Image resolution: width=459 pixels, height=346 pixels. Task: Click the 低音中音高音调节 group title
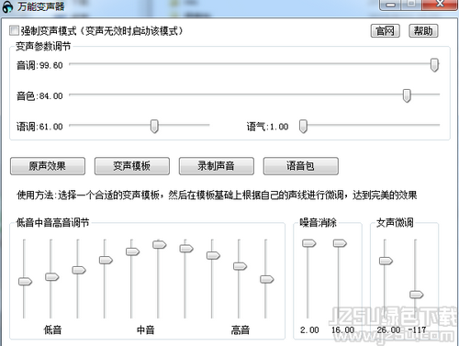click(52, 222)
